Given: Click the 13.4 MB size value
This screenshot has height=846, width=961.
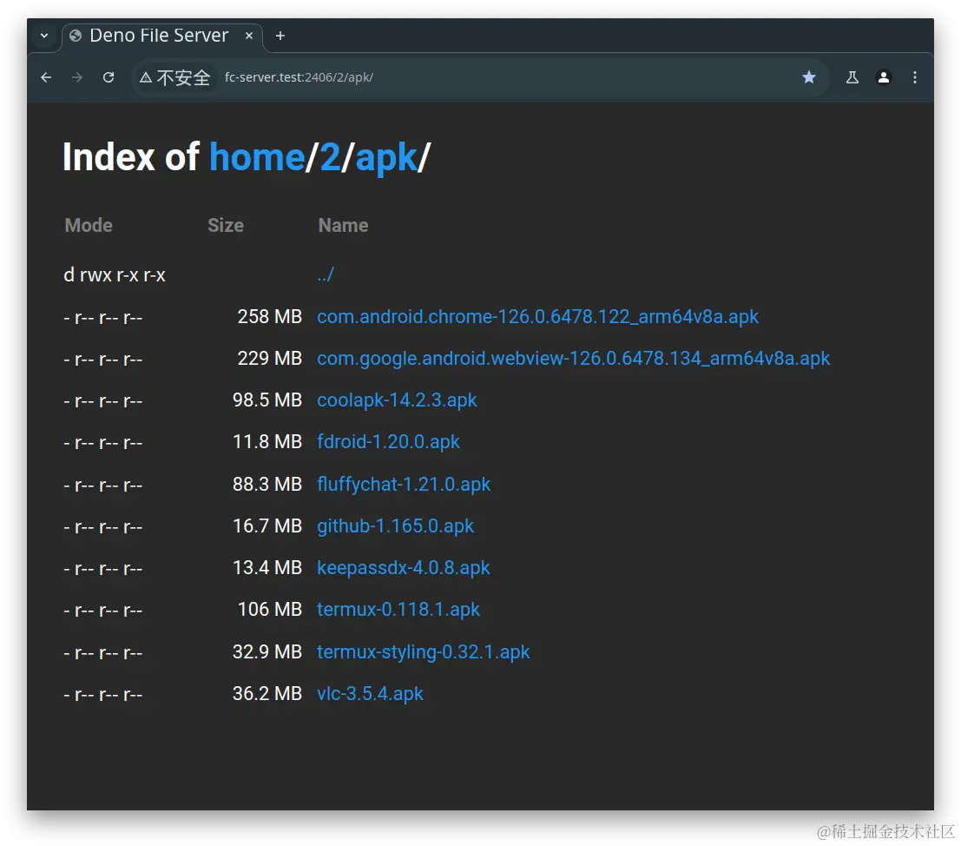Looking at the screenshot, I should click(267, 568).
